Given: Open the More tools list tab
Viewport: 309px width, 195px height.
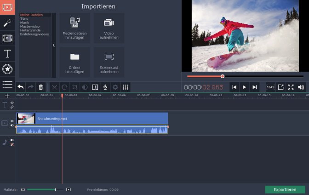Looking at the screenshot, I should pyautogui.click(x=7, y=84).
